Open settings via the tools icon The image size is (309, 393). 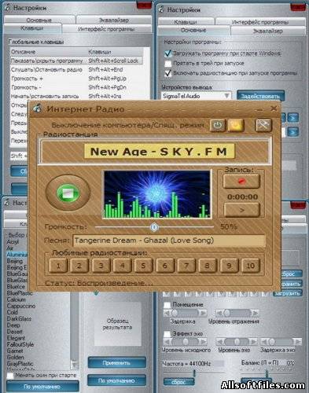click(x=263, y=126)
